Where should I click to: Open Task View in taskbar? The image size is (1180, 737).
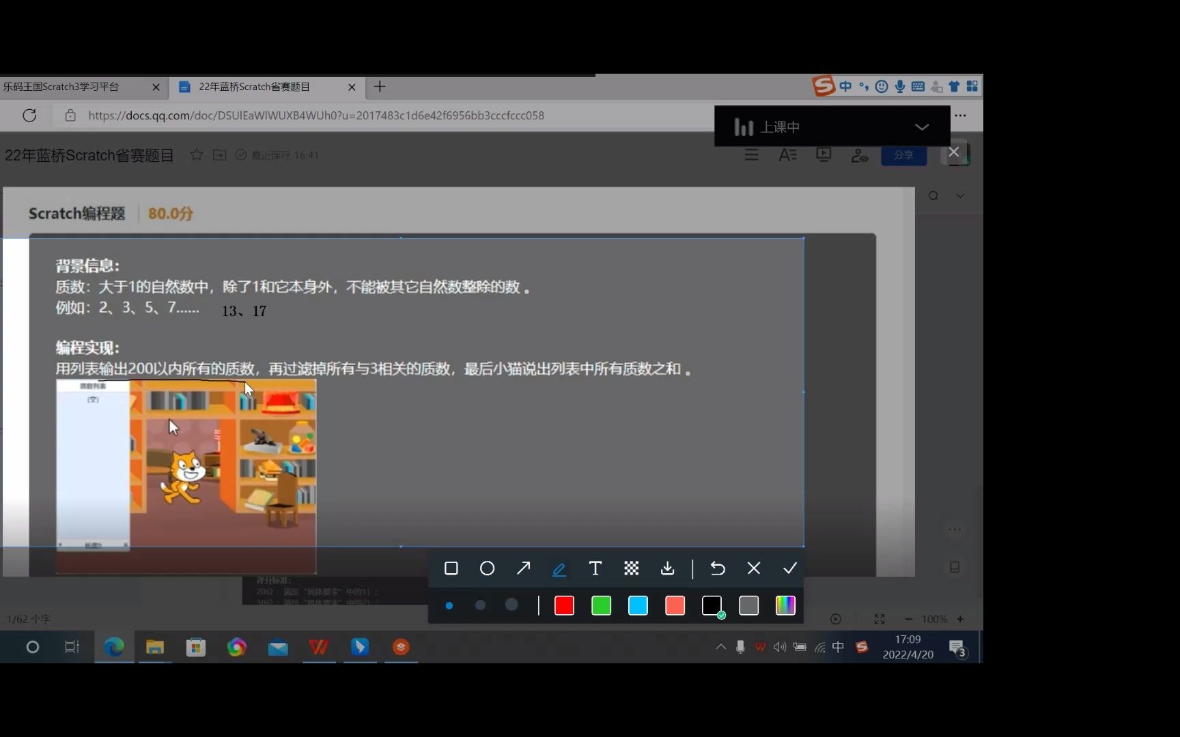[x=72, y=647]
